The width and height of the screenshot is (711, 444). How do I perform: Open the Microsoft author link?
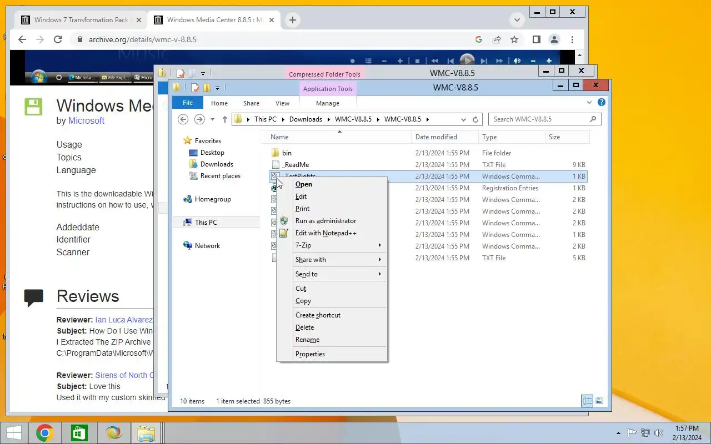click(86, 120)
